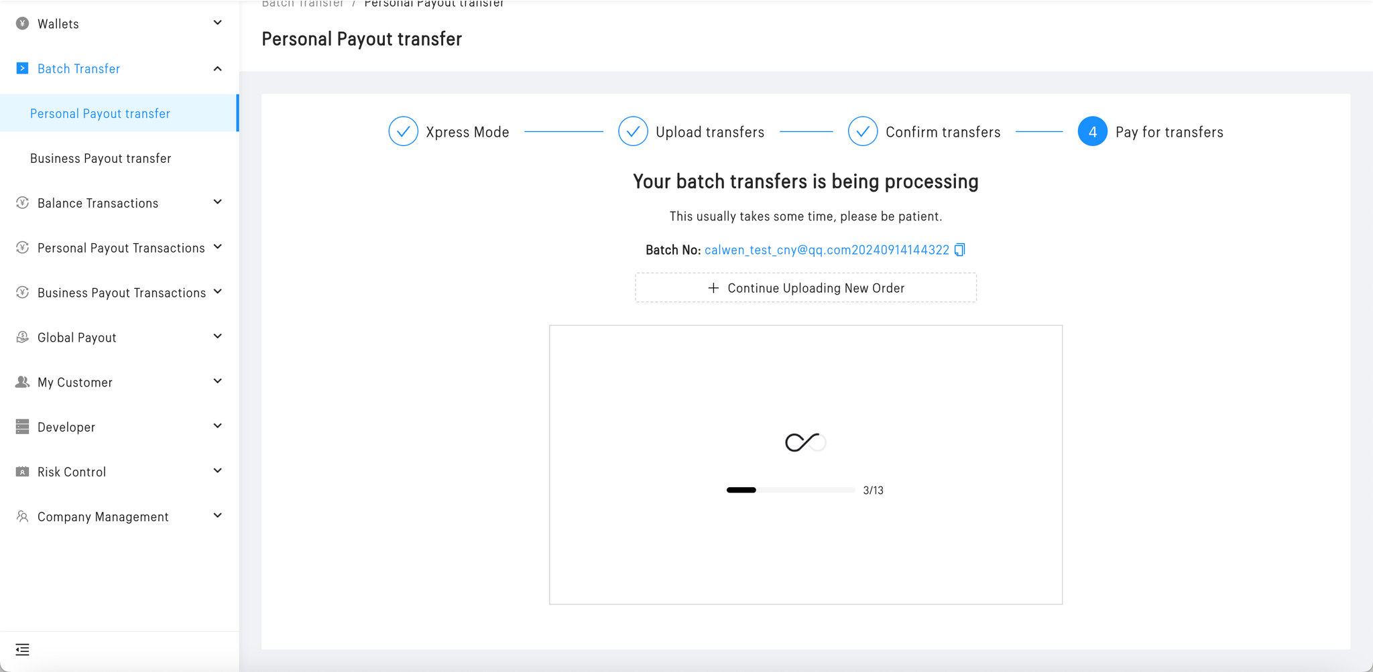
Task: Expand Balance Transactions chevron
Action: [217, 202]
